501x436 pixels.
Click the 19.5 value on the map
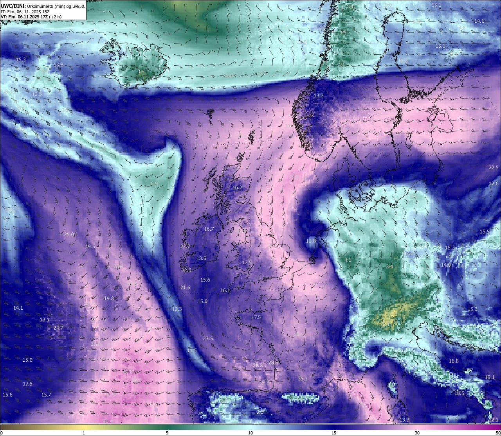[90, 247]
